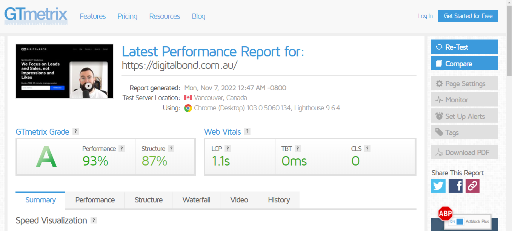
Task: Switch to the Performance tab
Action: 95,200
